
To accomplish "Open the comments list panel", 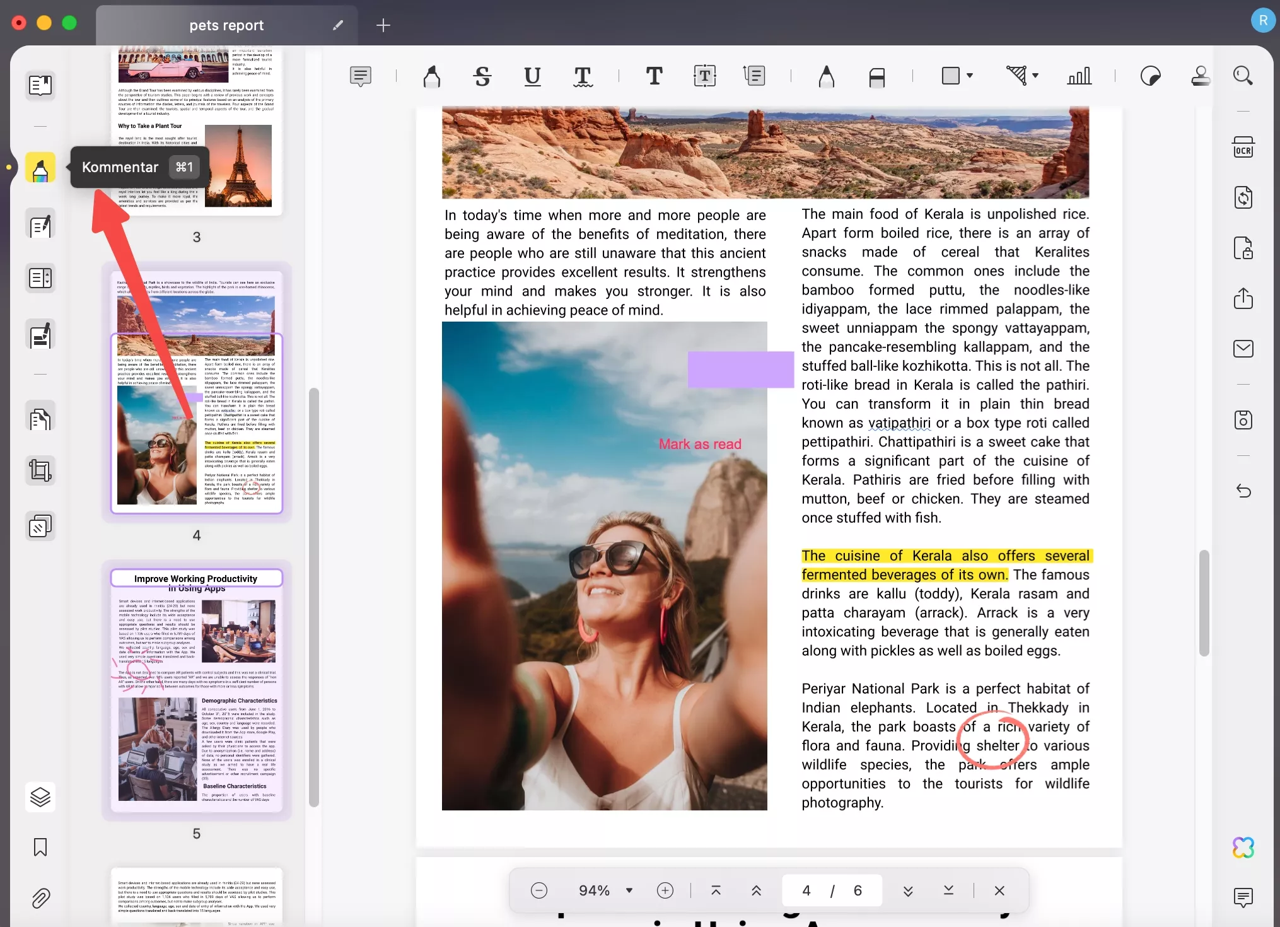I will [1243, 898].
